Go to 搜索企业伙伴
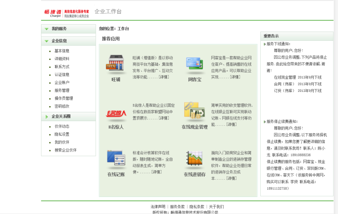The image size is (338, 214). point(65,150)
